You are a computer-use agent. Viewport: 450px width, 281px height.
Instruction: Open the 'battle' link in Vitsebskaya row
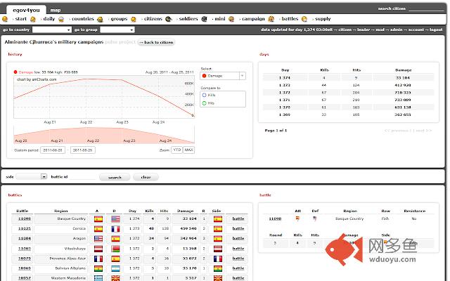coord(238,249)
